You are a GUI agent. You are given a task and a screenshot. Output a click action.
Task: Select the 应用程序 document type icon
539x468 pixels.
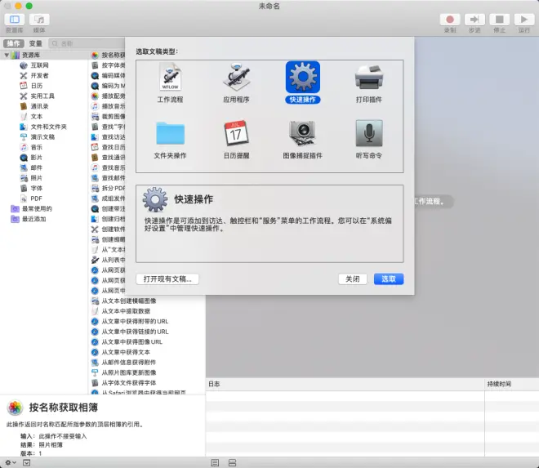(x=236, y=77)
